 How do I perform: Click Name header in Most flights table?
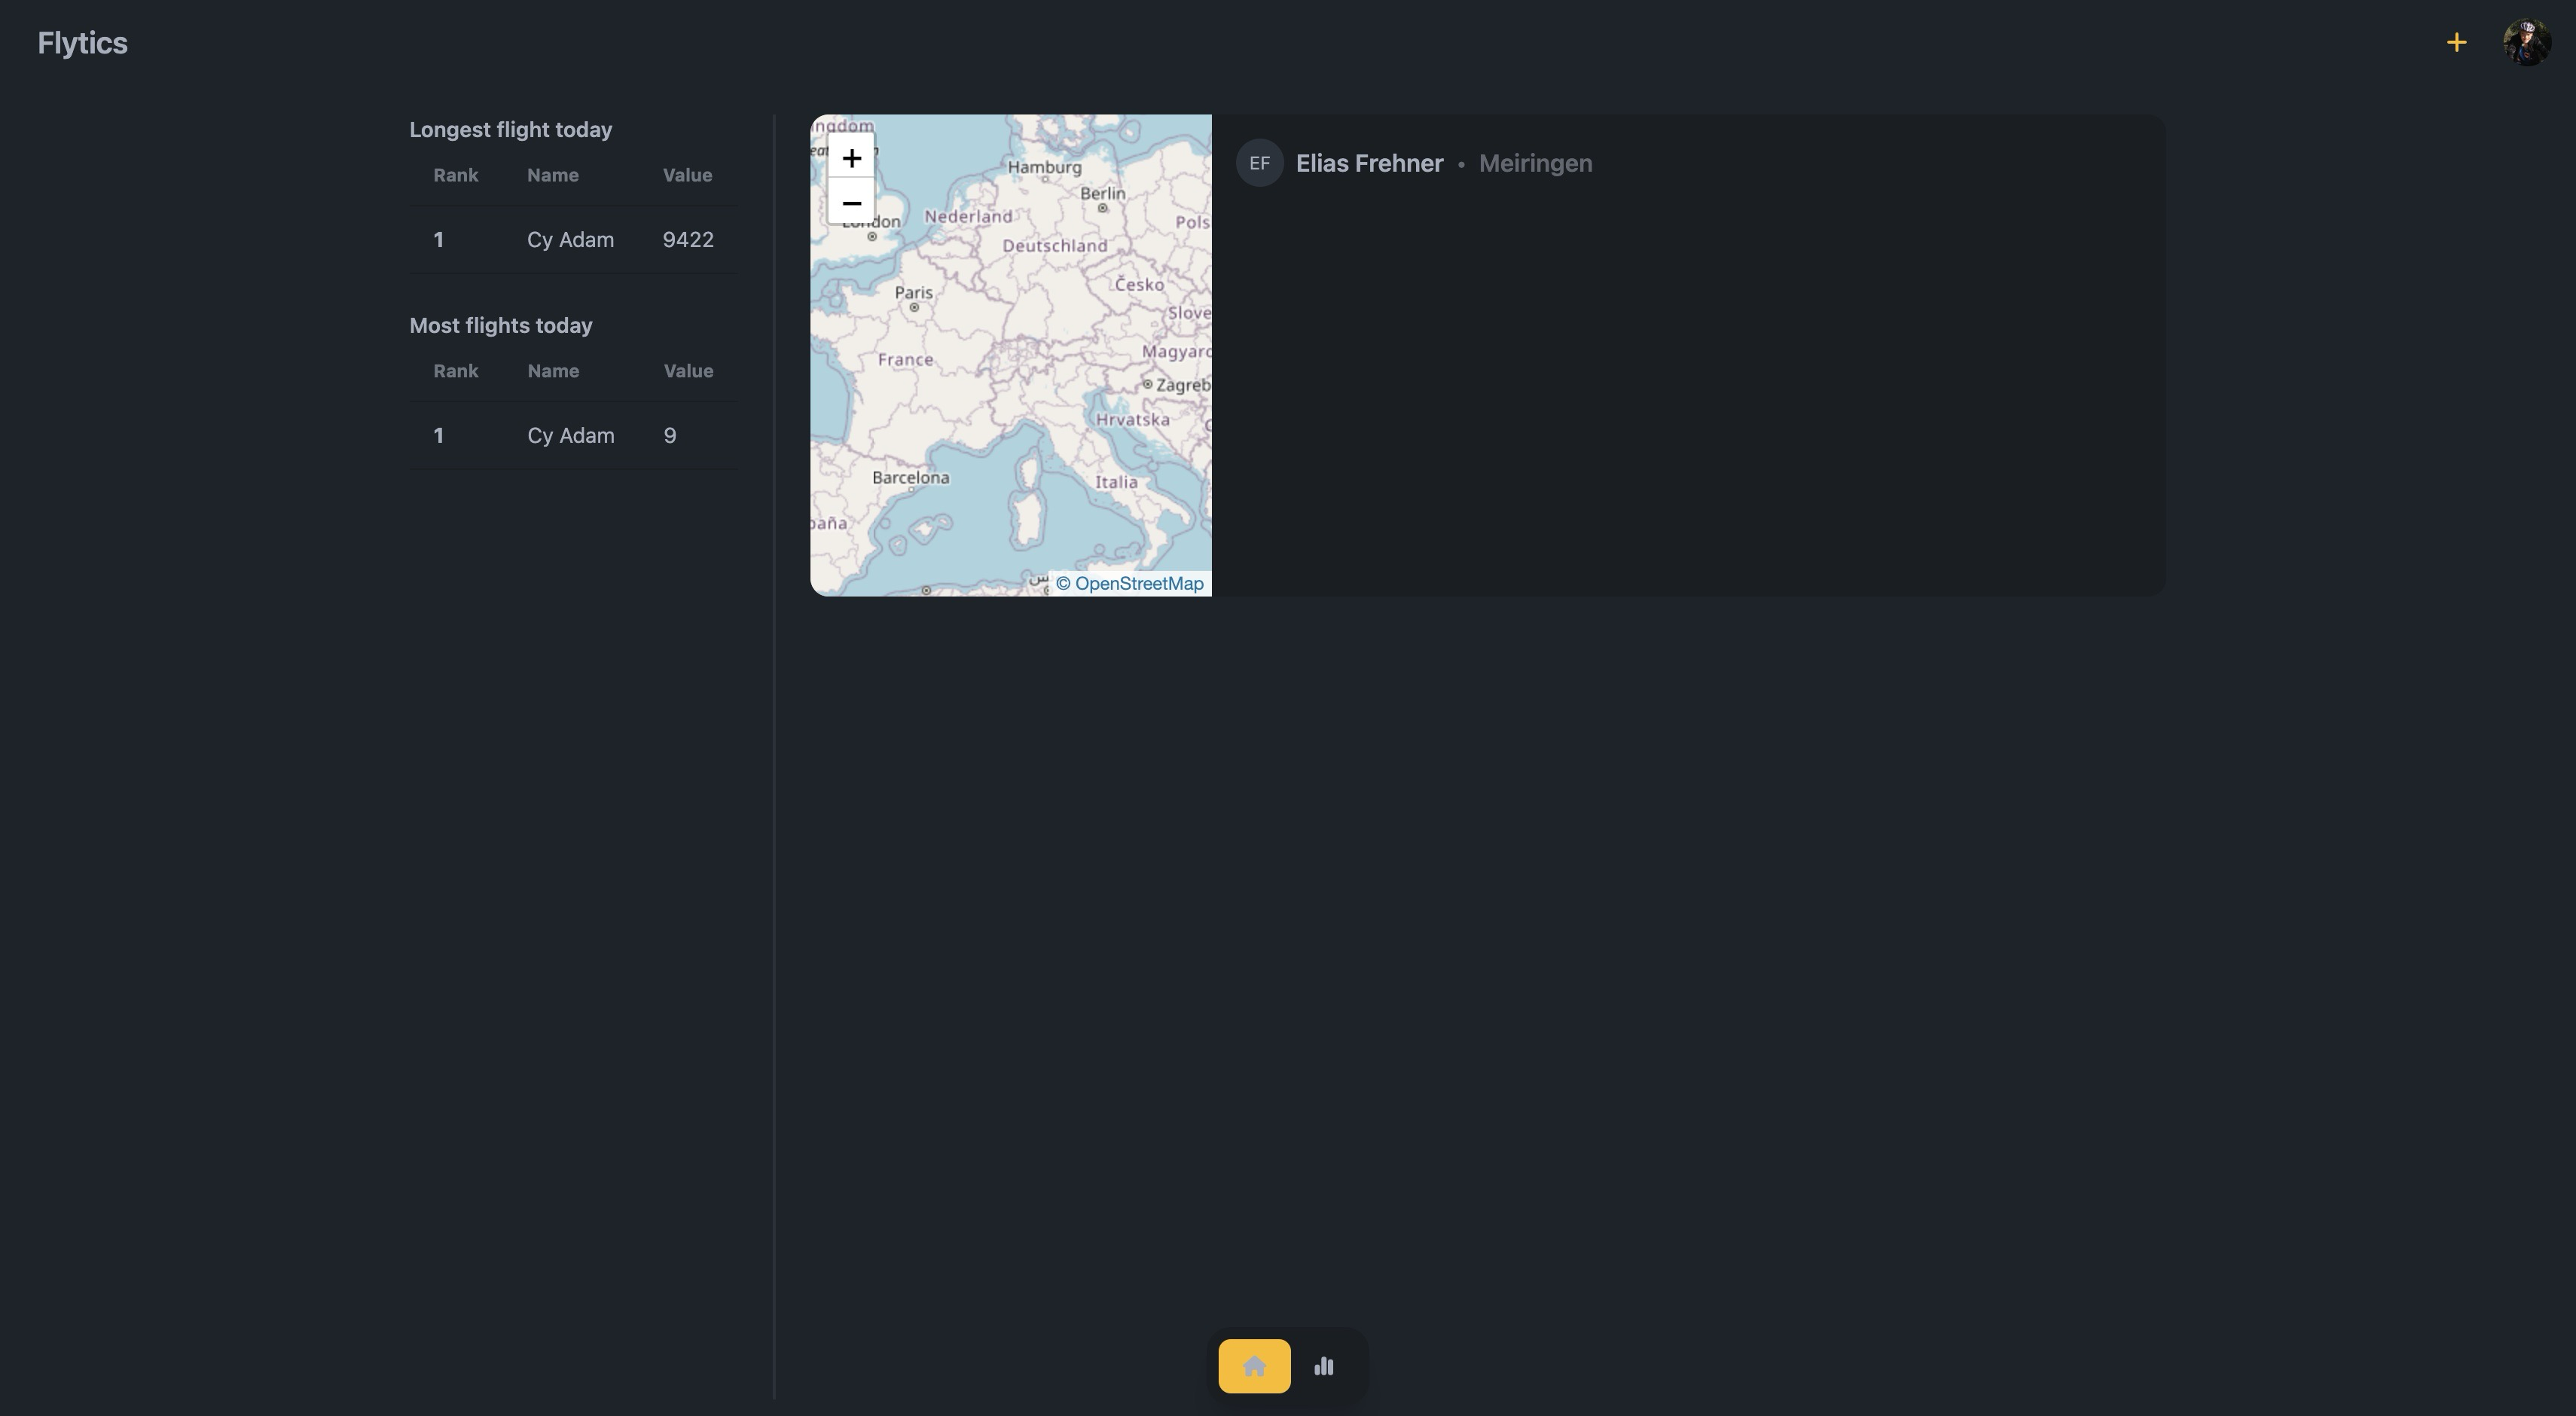(x=552, y=371)
